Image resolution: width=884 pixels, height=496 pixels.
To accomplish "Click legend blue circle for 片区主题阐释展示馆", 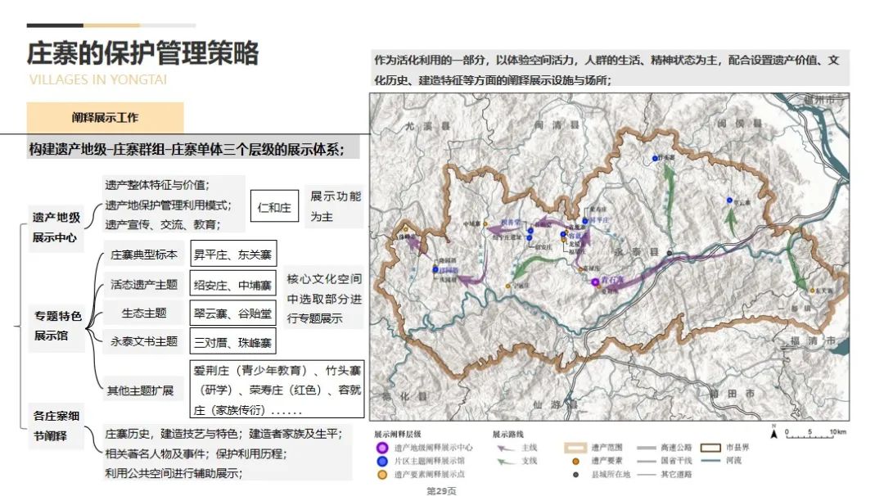I will click(382, 461).
